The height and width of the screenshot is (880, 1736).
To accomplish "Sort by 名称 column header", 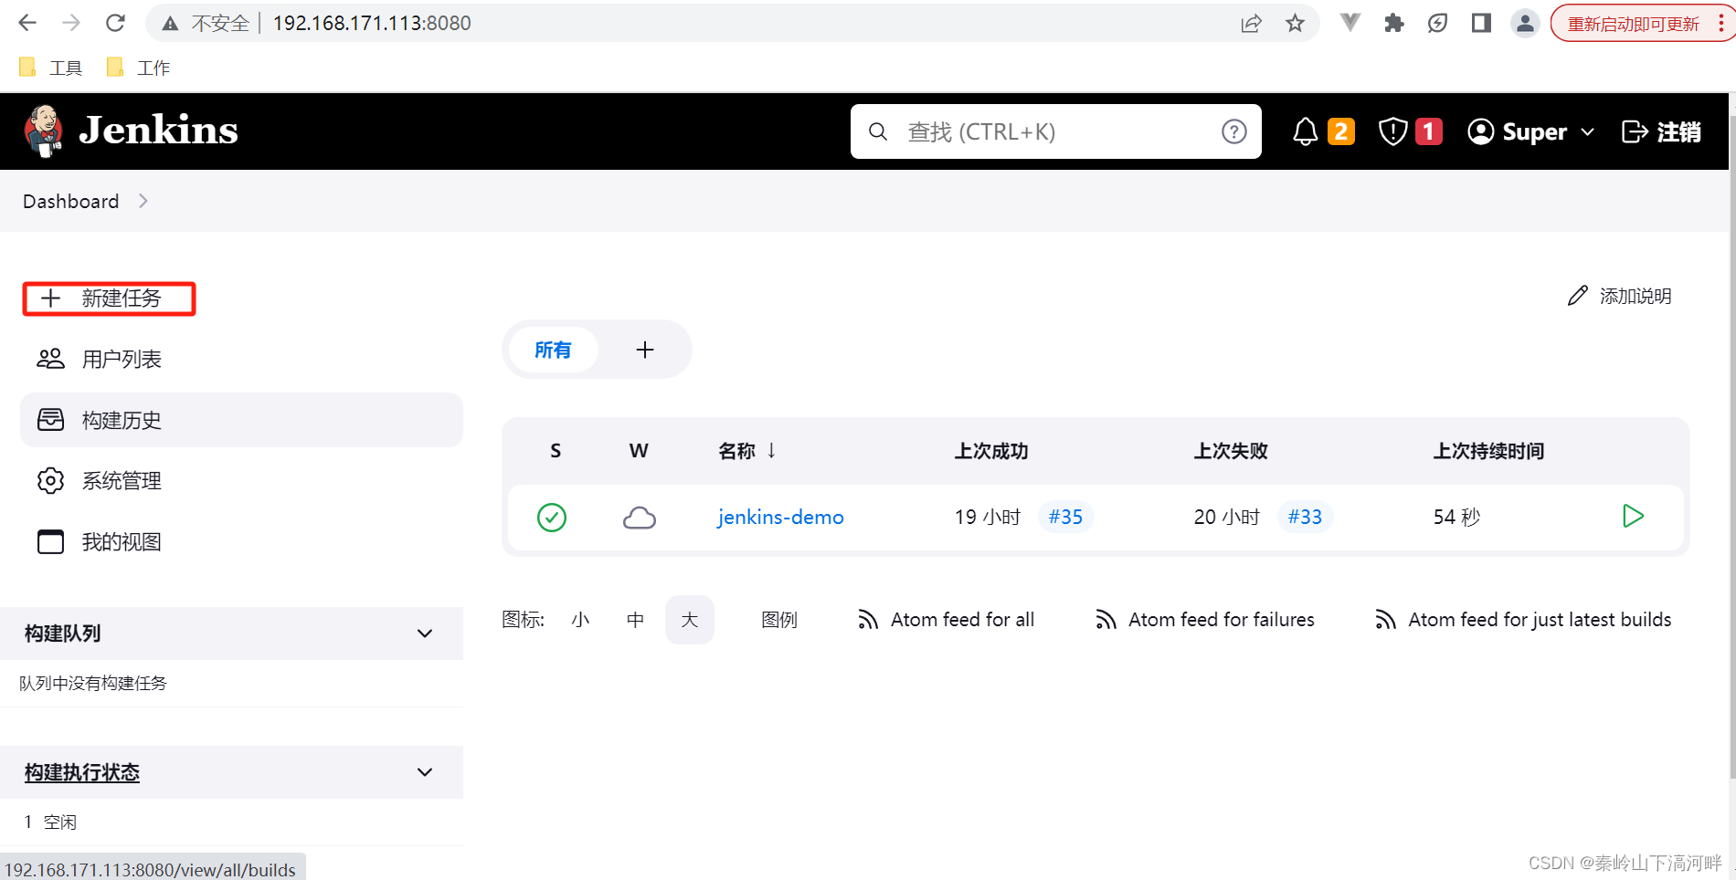I will pos(747,451).
